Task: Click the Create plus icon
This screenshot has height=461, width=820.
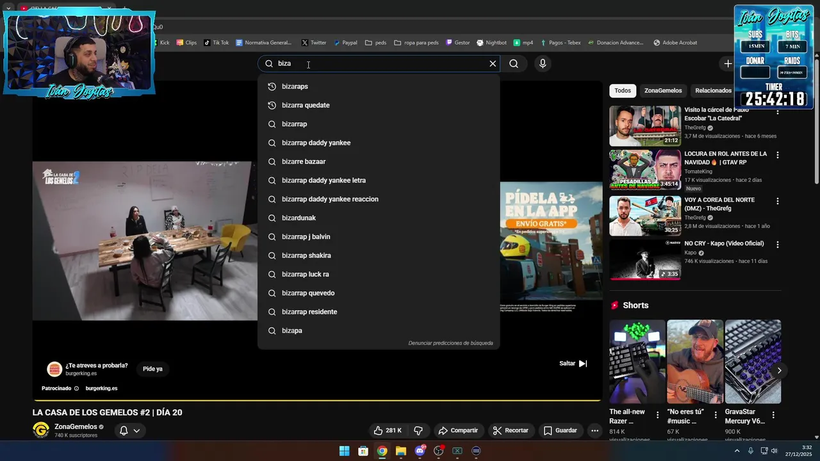Action: [728, 63]
